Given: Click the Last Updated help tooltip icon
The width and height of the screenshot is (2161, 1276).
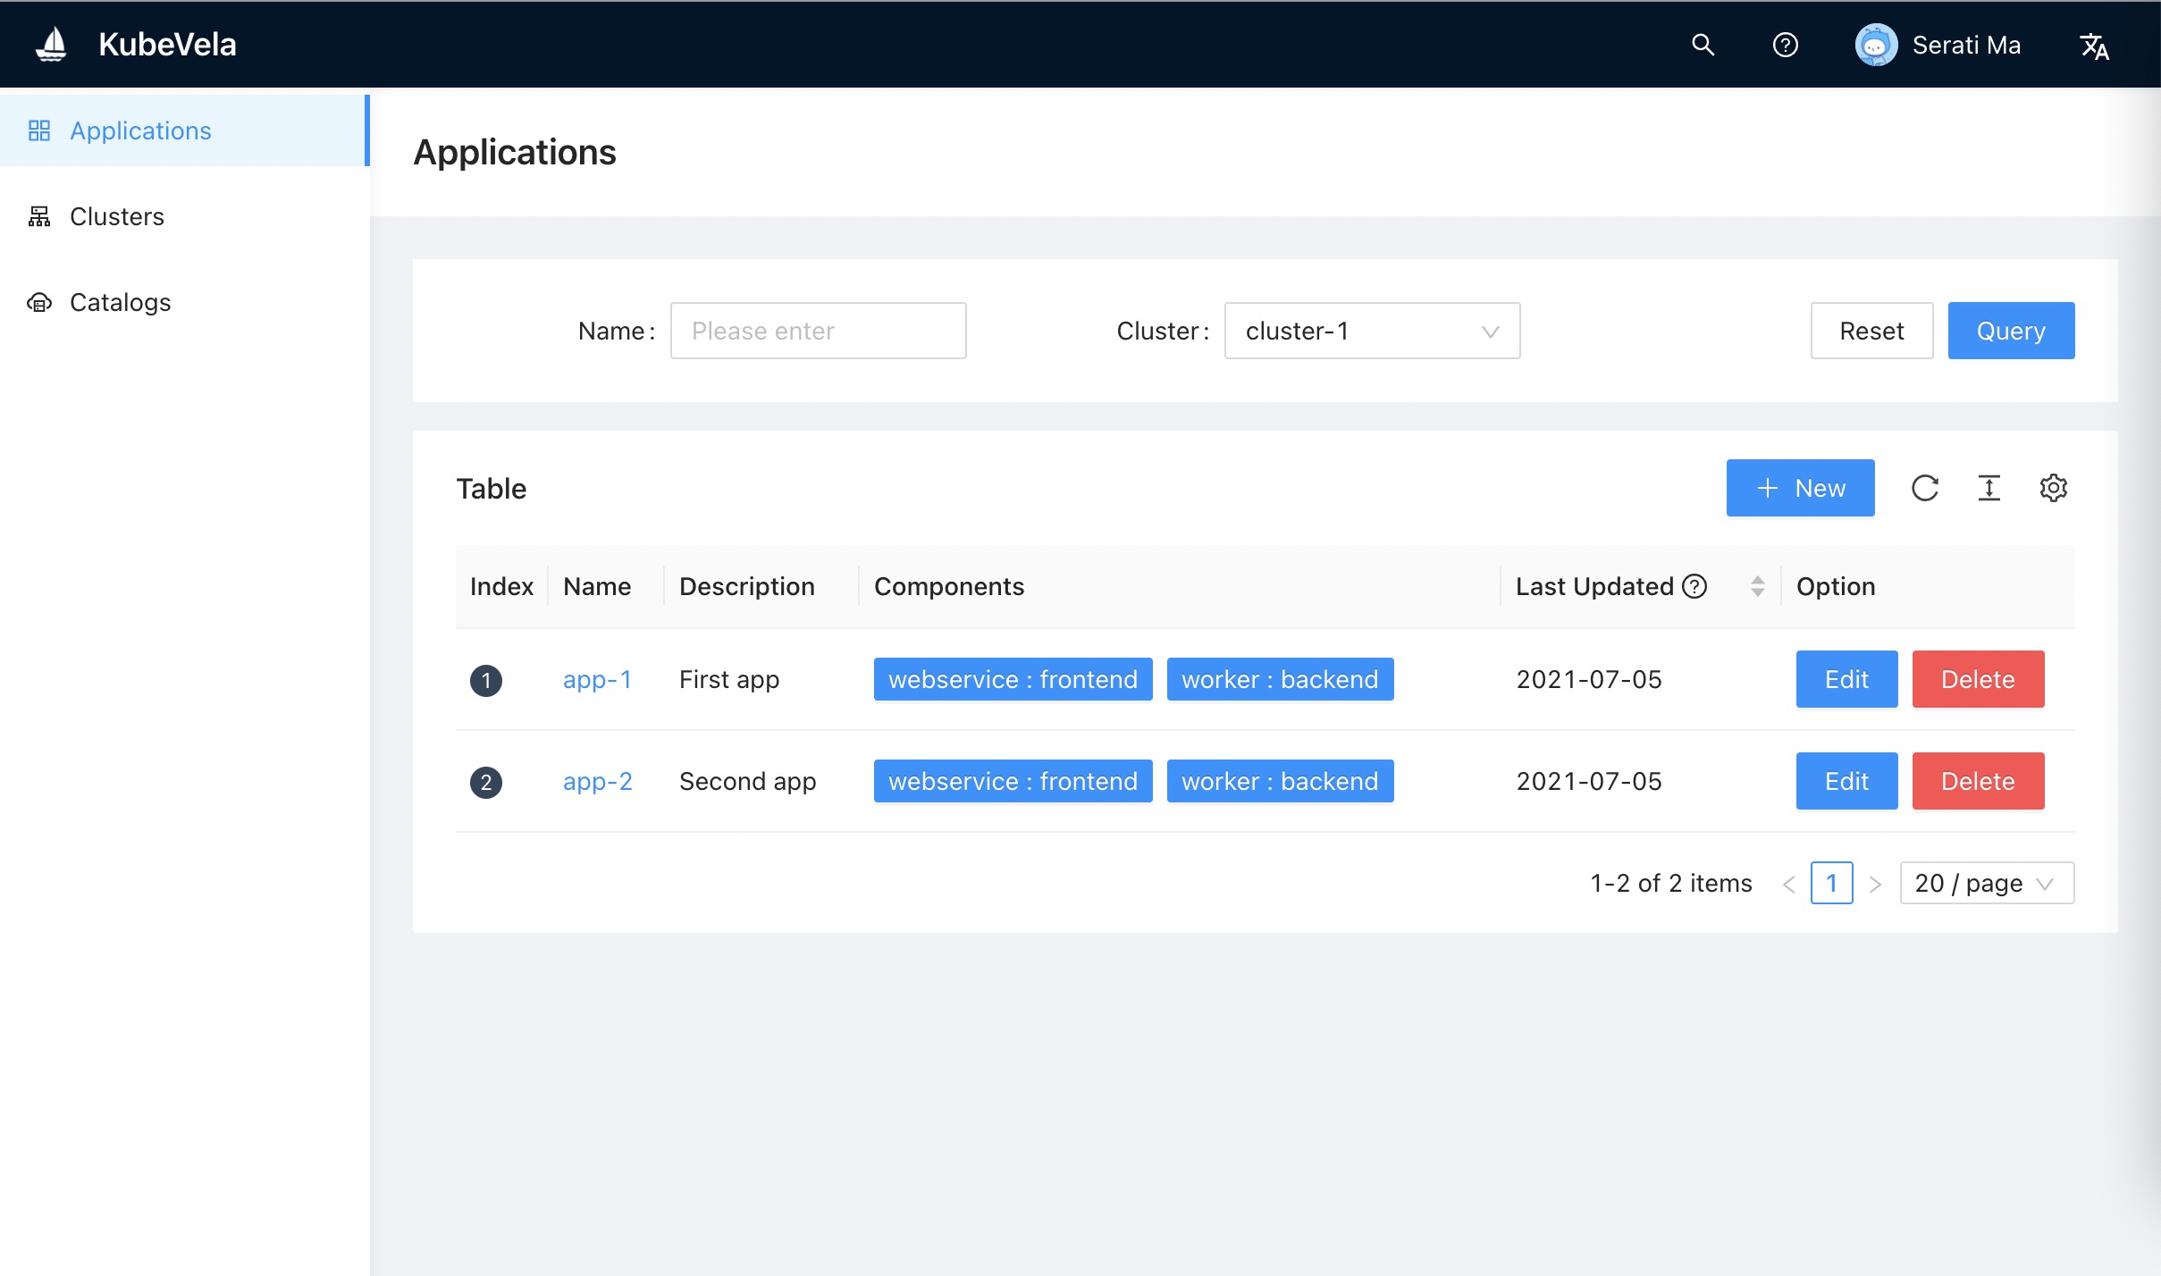Looking at the screenshot, I should click(1694, 586).
